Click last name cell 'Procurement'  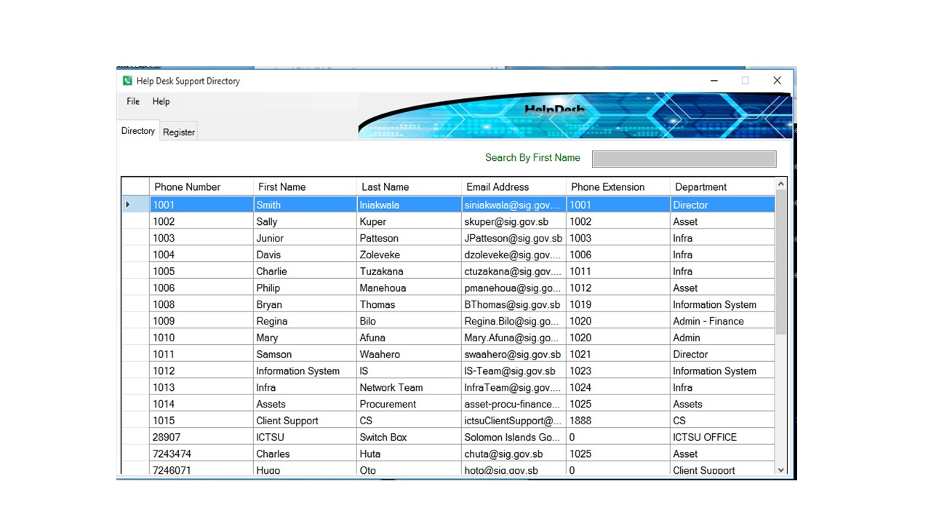[x=409, y=404]
